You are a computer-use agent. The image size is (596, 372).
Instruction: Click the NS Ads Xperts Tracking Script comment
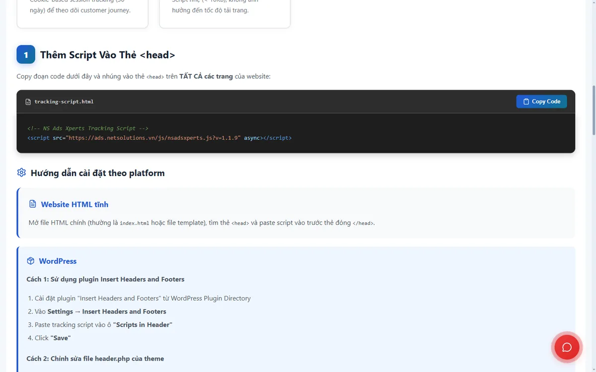(88, 128)
